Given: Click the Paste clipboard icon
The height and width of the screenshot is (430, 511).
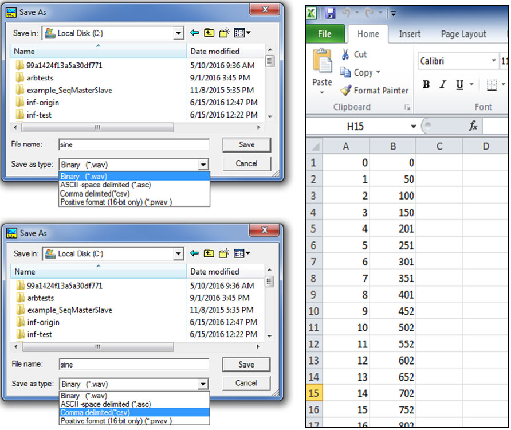Looking at the screenshot, I should click(322, 62).
